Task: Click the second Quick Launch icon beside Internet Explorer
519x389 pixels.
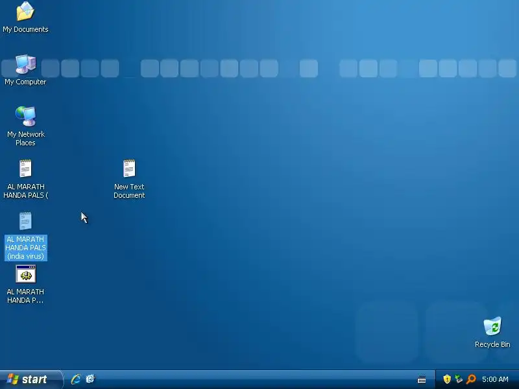Action: [90, 379]
